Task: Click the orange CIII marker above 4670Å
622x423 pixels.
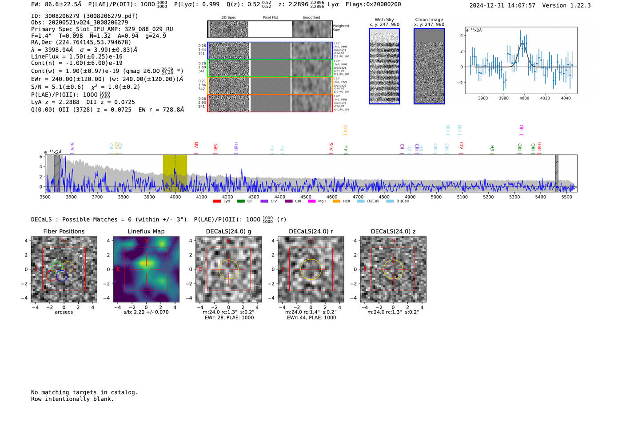Action: click(345, 130)
